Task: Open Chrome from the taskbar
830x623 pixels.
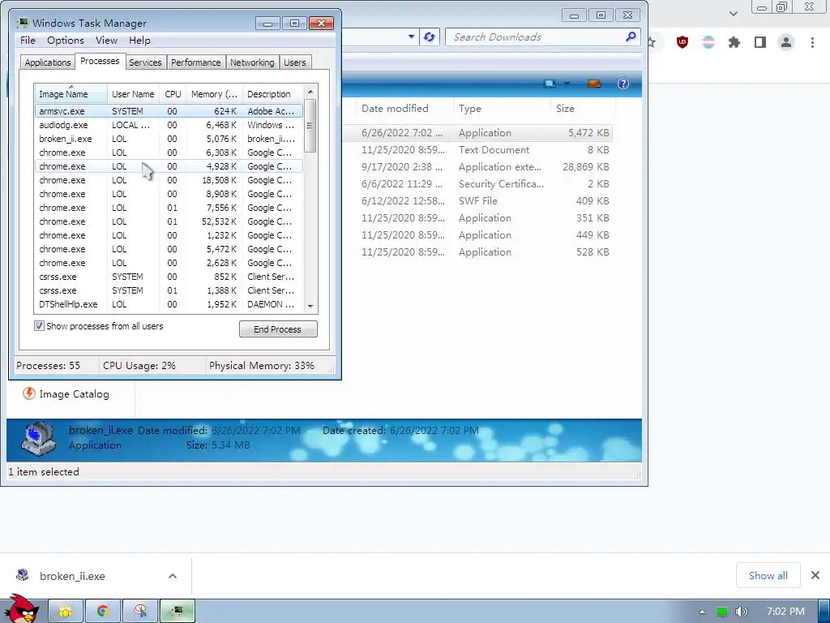Action: tap(103, 612)
